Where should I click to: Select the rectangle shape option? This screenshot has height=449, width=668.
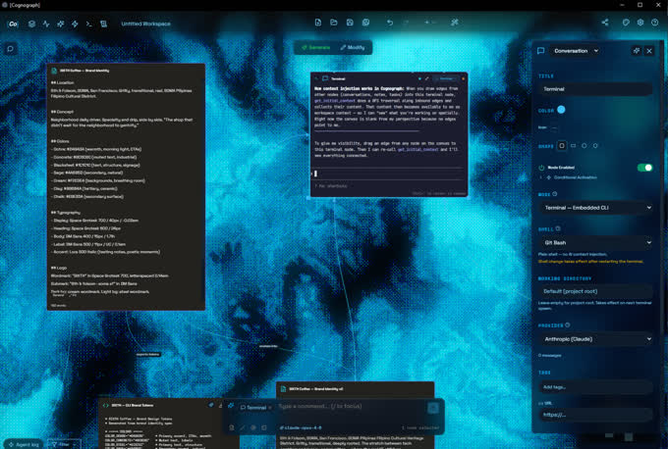click(573, 146)
